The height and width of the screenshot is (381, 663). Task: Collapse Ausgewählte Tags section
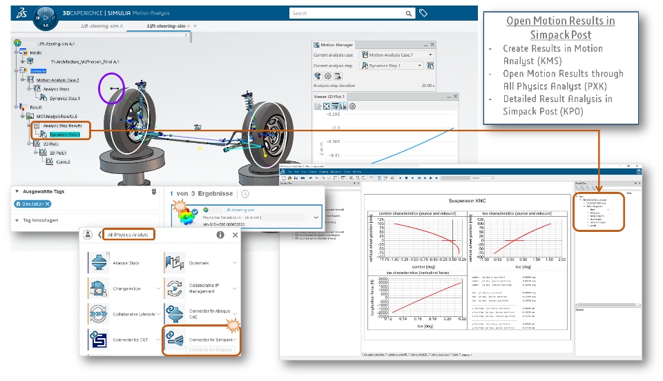17,191
